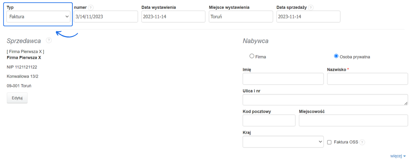Click help icon next to numer
Screen dimensions: 411x166
click(x=91, y=7)
